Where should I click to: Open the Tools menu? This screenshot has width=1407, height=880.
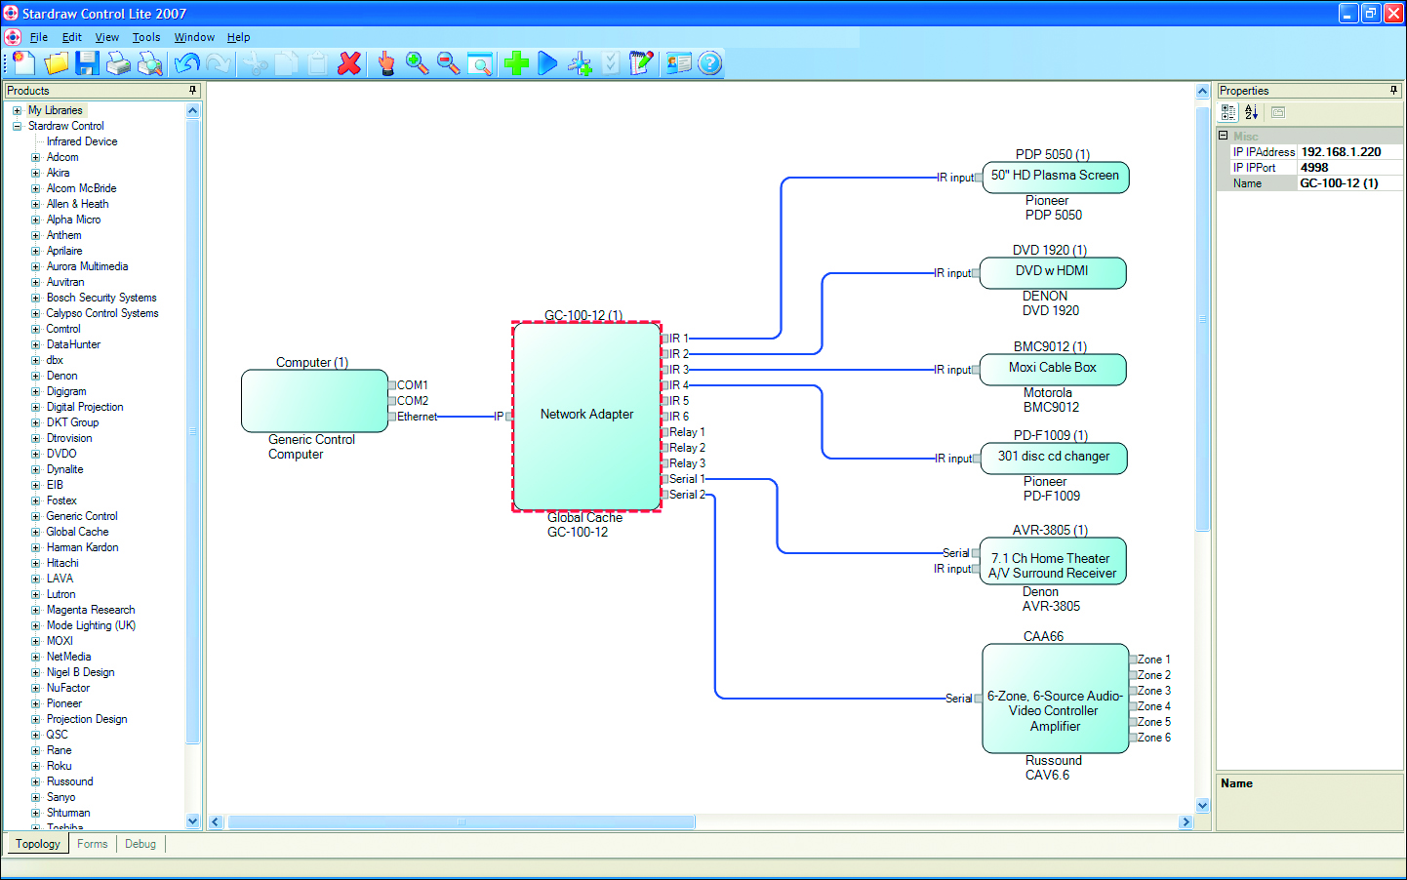pyautogui.click(x=146, y=37)
